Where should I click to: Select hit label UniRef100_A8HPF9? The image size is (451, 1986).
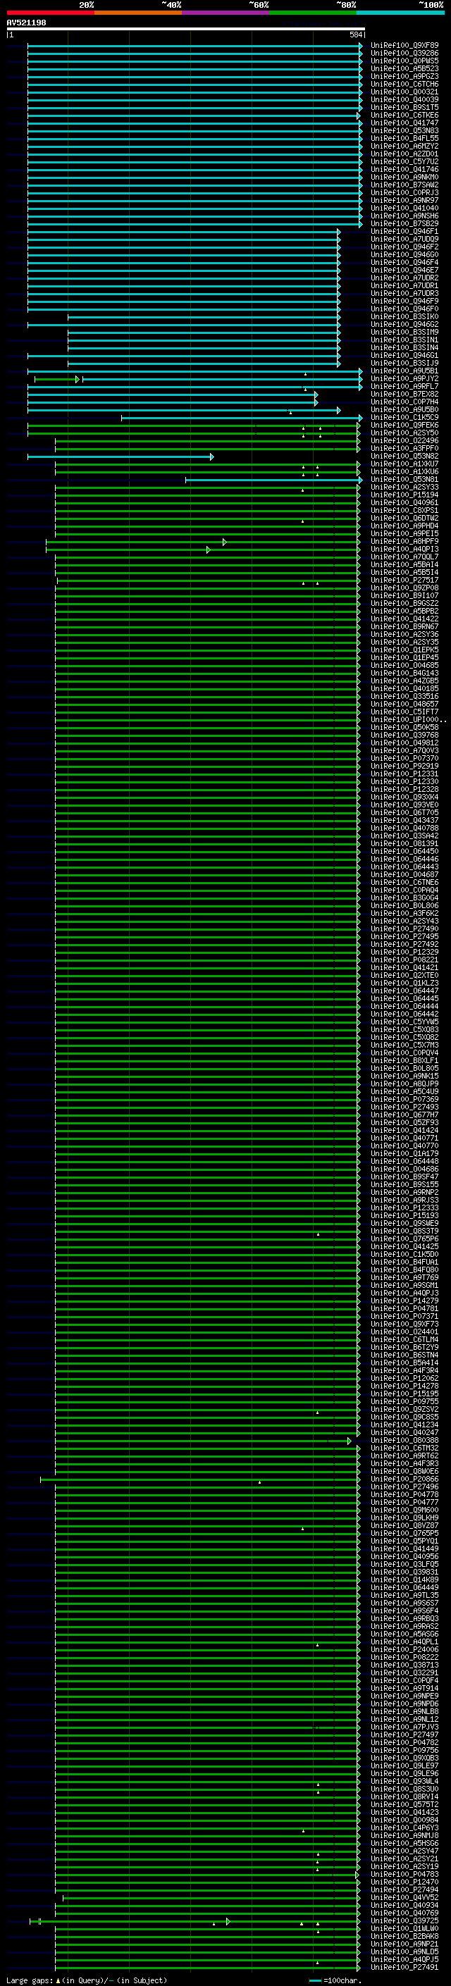tap(404, 541)
